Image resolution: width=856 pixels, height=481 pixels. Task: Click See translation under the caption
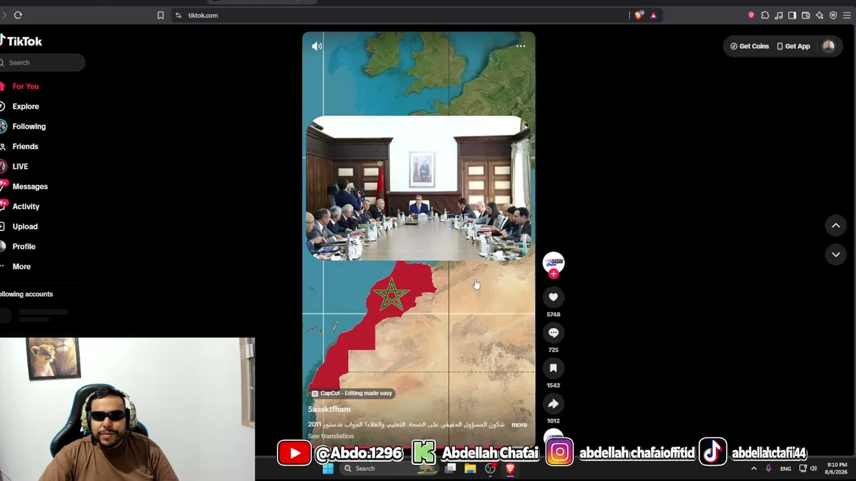tap(331, 436)
